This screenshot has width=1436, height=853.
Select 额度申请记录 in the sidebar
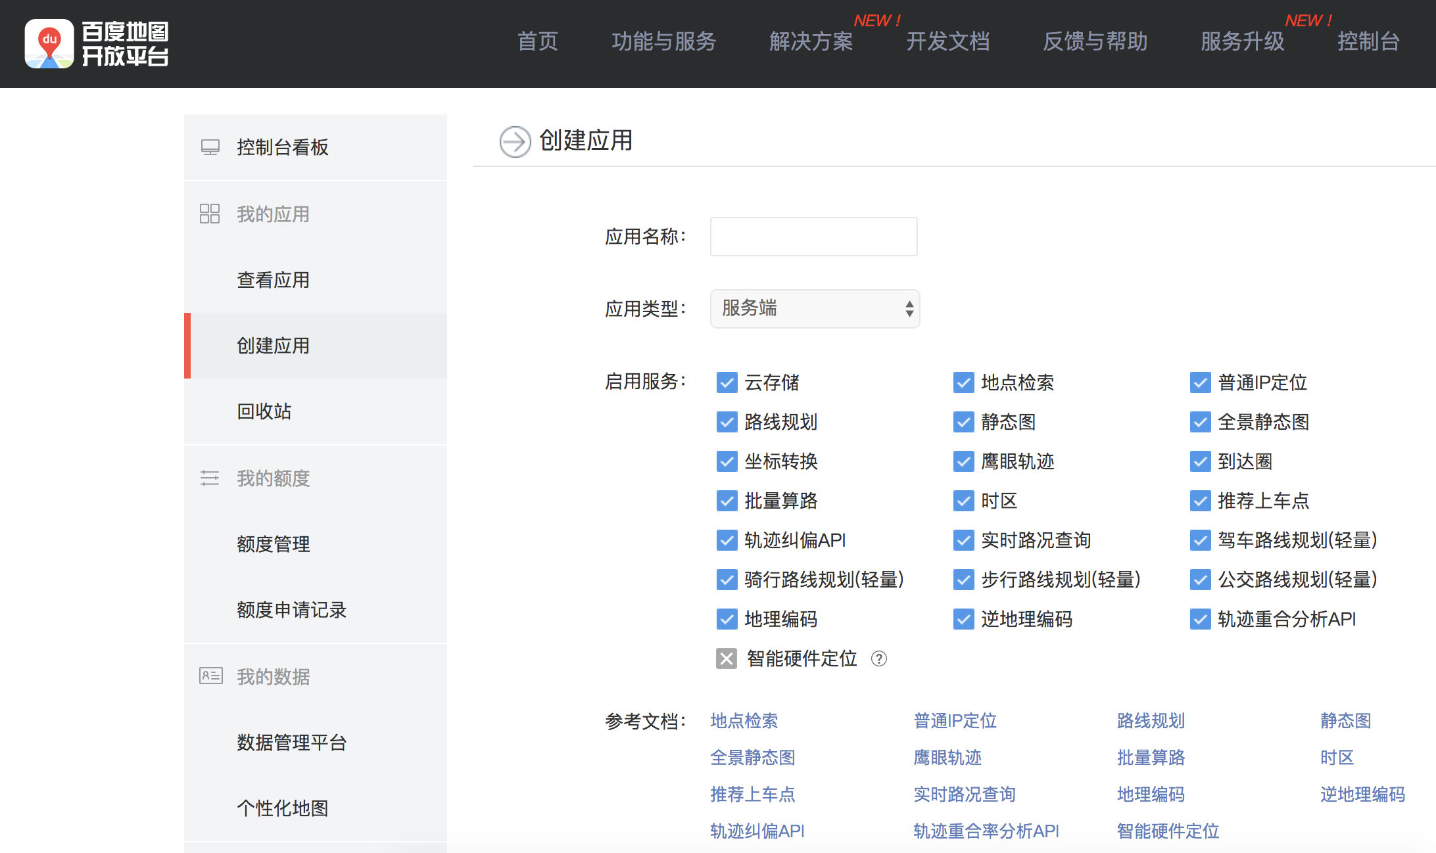(x=316, y=610)
